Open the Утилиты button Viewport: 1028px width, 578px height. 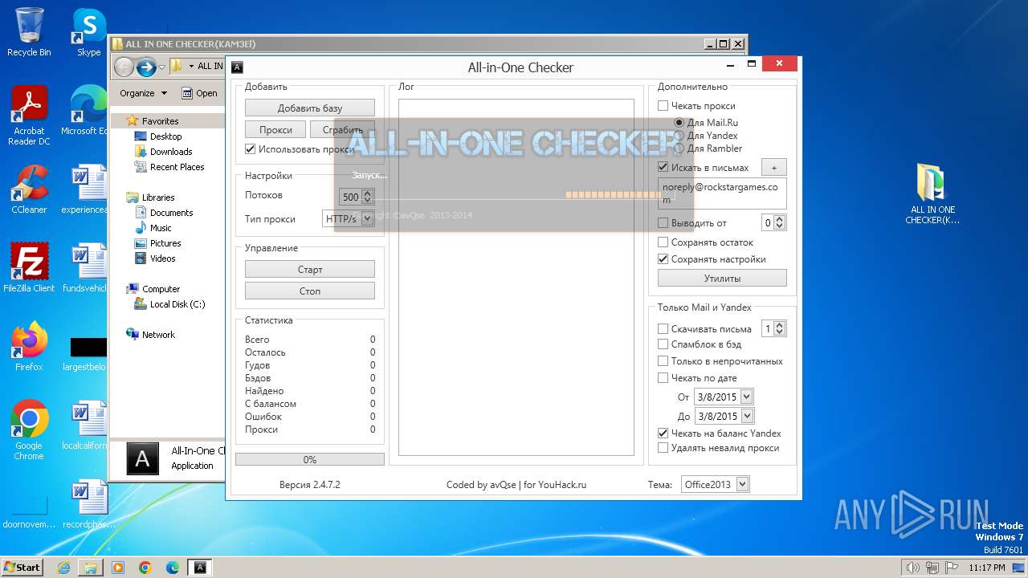[722, 279]
